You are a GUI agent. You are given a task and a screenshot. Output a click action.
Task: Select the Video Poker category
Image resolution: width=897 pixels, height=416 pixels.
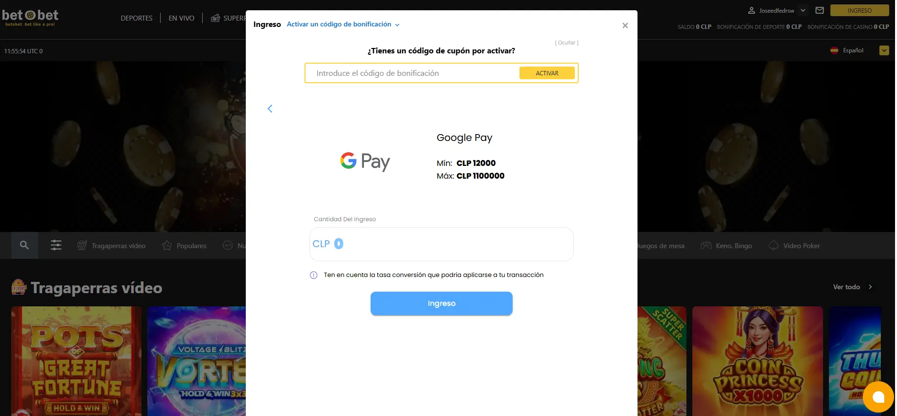pyautogui.click(x=794, y=246)
